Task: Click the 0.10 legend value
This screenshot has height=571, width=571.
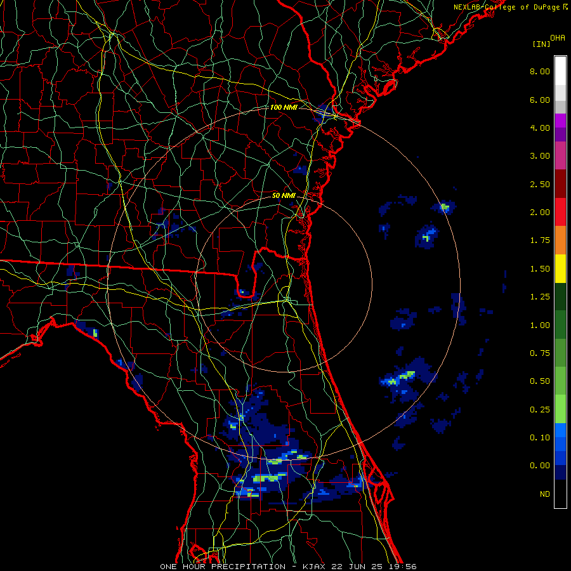Action: point(540,438)
